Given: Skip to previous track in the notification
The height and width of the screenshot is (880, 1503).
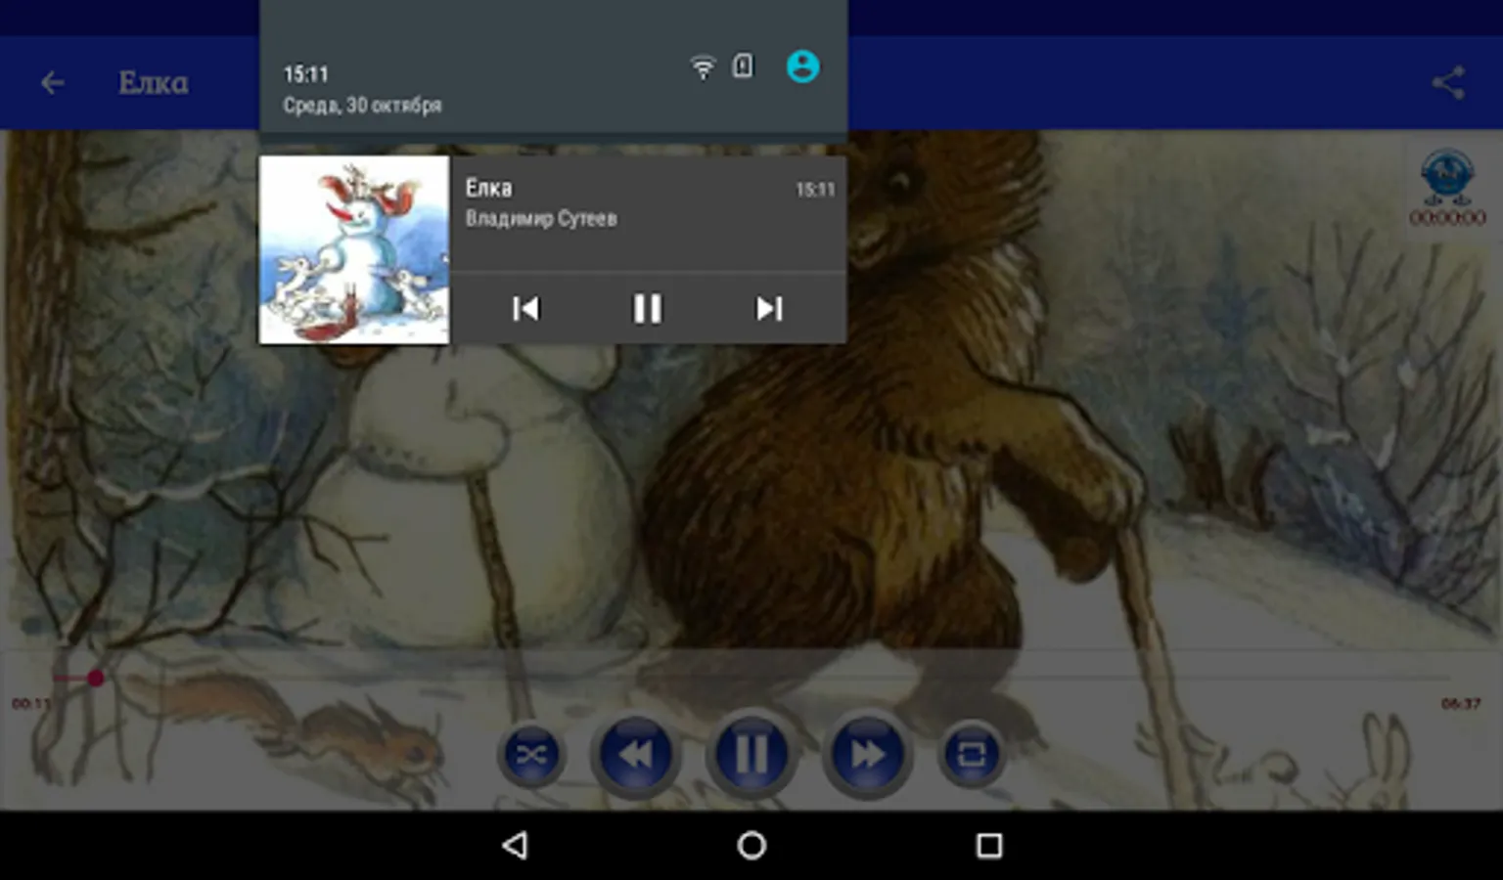Looking at the screenshot, I should tap(525, 309).
